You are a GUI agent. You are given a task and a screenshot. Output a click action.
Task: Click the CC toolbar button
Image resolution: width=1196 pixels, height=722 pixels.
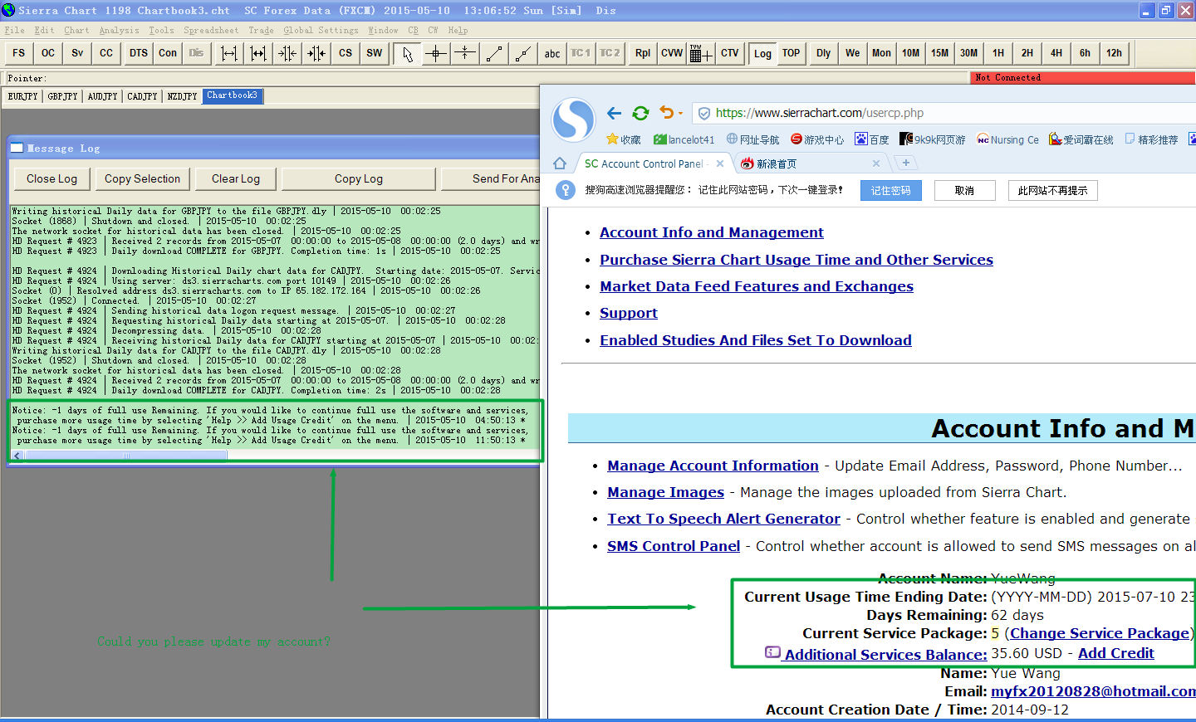(x=106, y=53)
